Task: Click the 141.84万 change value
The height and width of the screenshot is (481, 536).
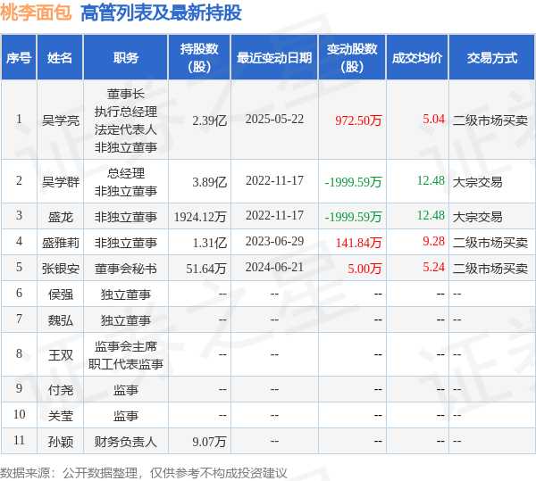Action: coord(358,243)
